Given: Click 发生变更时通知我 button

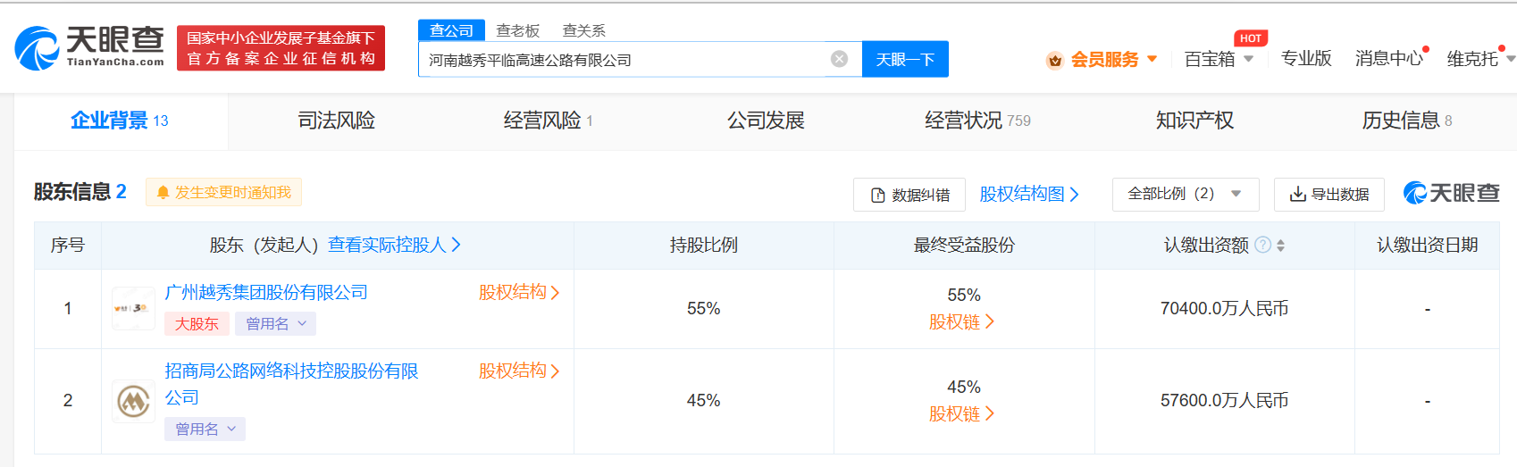Looking at the screenshot, I should coord(223,192).
